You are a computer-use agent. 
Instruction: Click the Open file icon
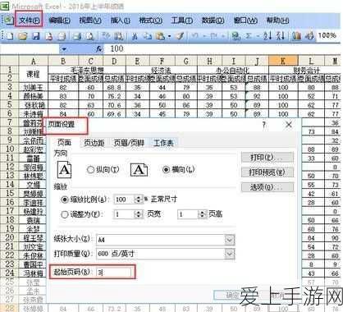(x=23, y=36)
